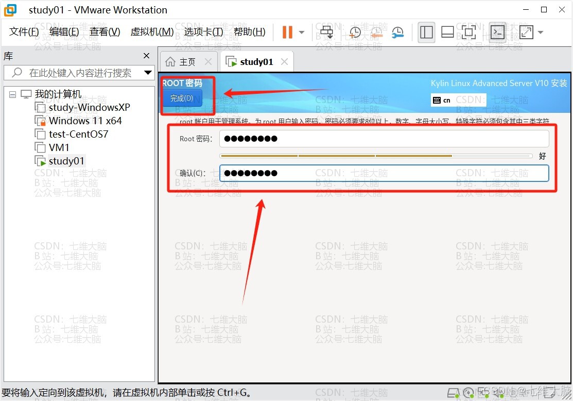Screen dimensions: 573x401
Task: Select 我的计算机 in the library tree
Action: pyautogui.click(x=58, y=94)
